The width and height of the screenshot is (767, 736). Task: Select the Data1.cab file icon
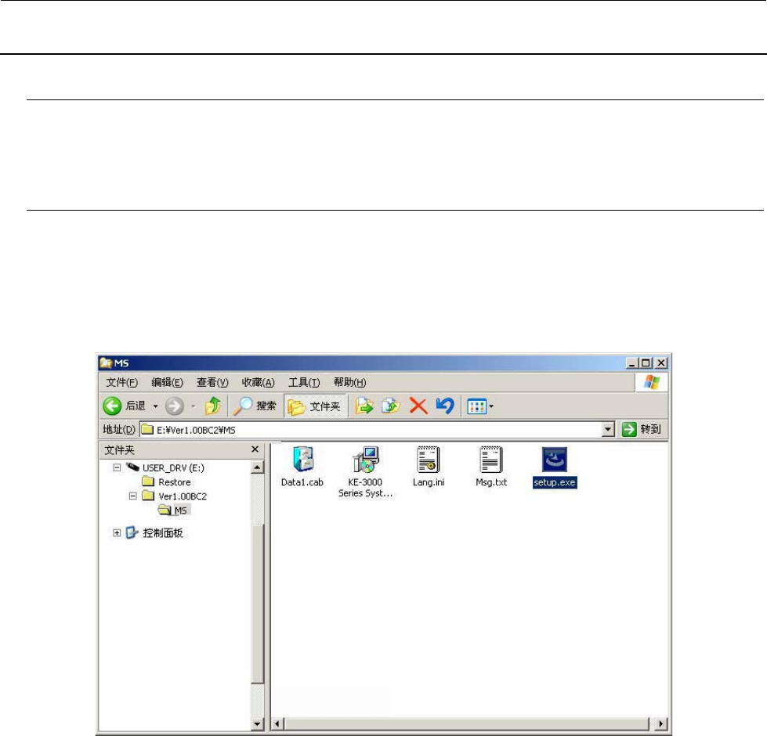point(303,459)
